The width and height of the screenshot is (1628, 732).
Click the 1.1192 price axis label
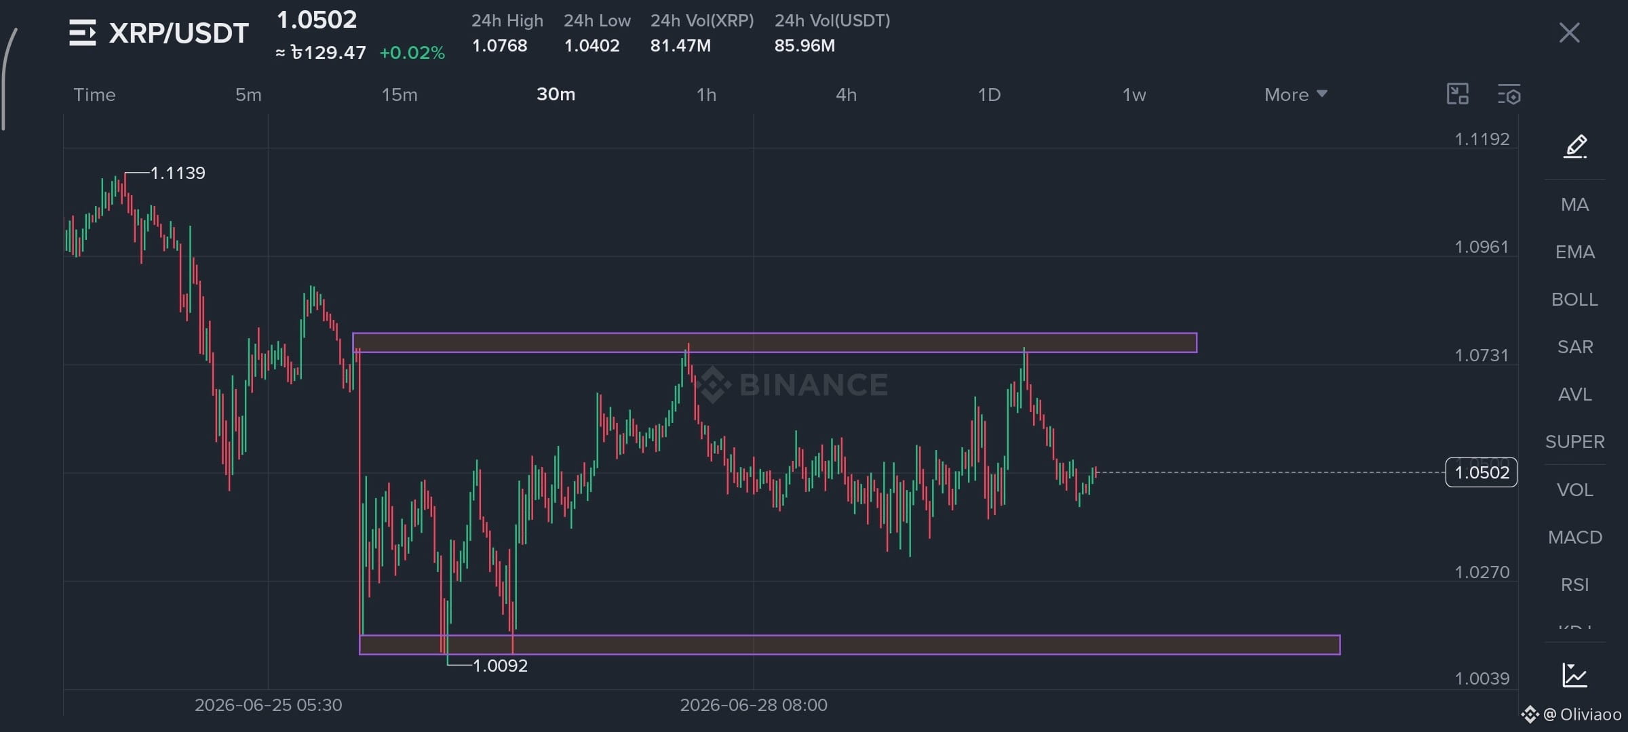pos(1482,140)
